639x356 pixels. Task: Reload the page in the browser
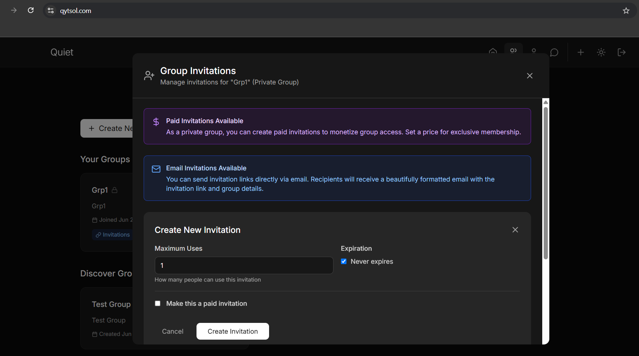pos(31,10)
